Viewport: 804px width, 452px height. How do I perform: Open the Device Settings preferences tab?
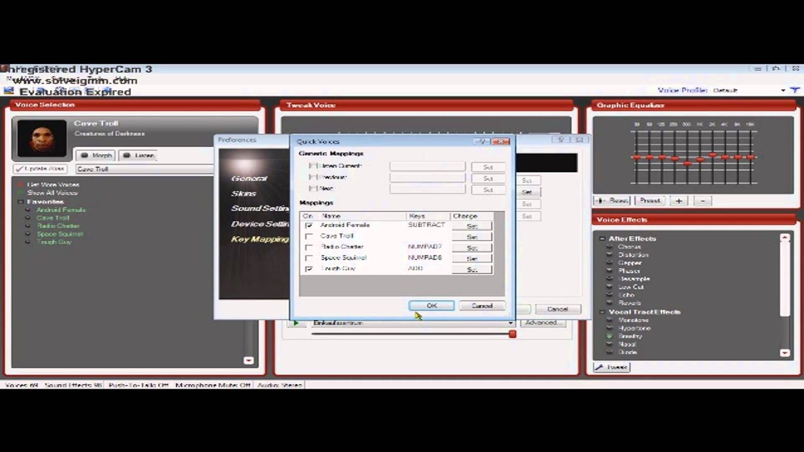pyautogui.click(x=260, y=223)
